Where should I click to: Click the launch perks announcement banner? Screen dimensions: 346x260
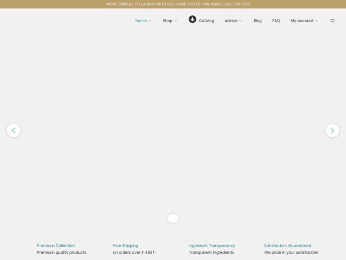click(x=178, y=4)
